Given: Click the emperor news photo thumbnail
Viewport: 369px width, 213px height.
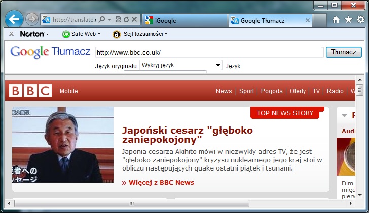Looking at the screenshot, I should click(63, 145).
